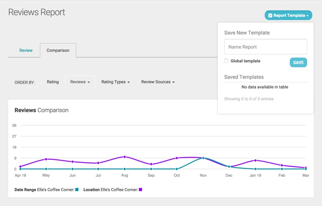Click the purple Location legend swatch

(x=141, y=190)
